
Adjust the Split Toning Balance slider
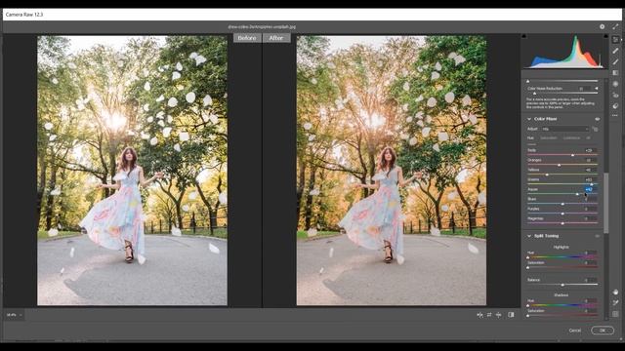[x=562, y=285]
